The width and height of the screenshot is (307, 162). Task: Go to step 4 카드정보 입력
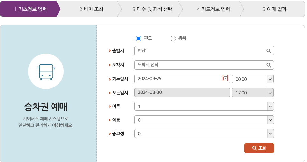[213, 9]
